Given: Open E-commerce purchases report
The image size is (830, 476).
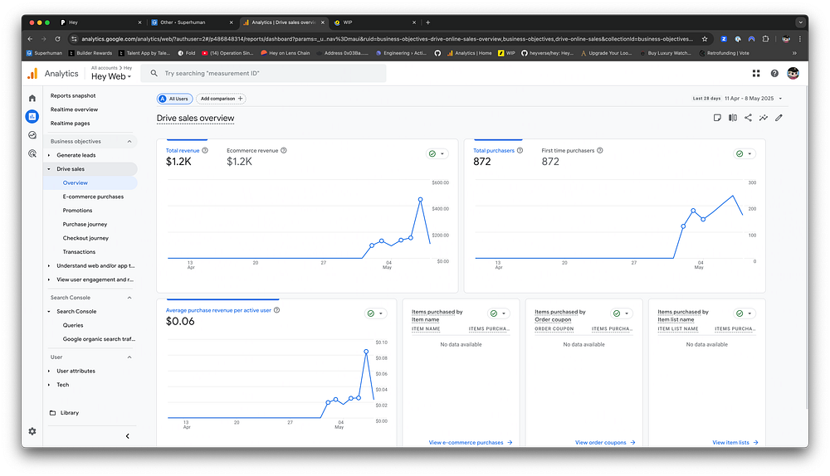Looking at the screenshot, I should [93, 197].
